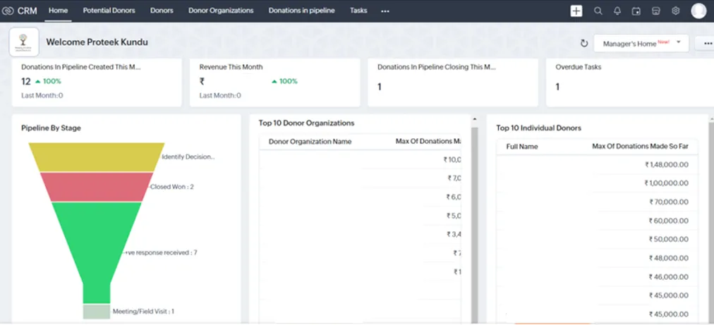Click the Overdue Tasks count 1
The height and width of the screenshot is (325, 714).
pyautogui.click(x=557, y=87)
